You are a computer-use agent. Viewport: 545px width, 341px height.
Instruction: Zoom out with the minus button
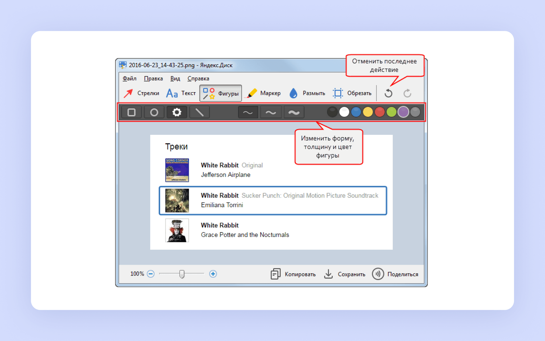click(x=151, y=274)
